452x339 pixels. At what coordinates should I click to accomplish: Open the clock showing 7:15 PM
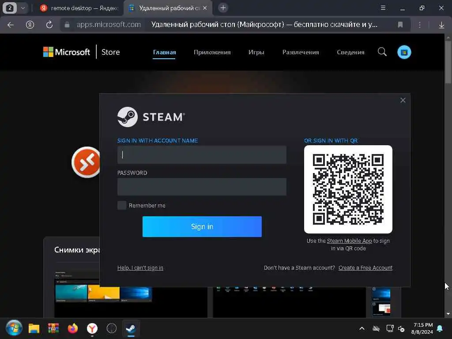pyautogui.click(x=422, y=328)
